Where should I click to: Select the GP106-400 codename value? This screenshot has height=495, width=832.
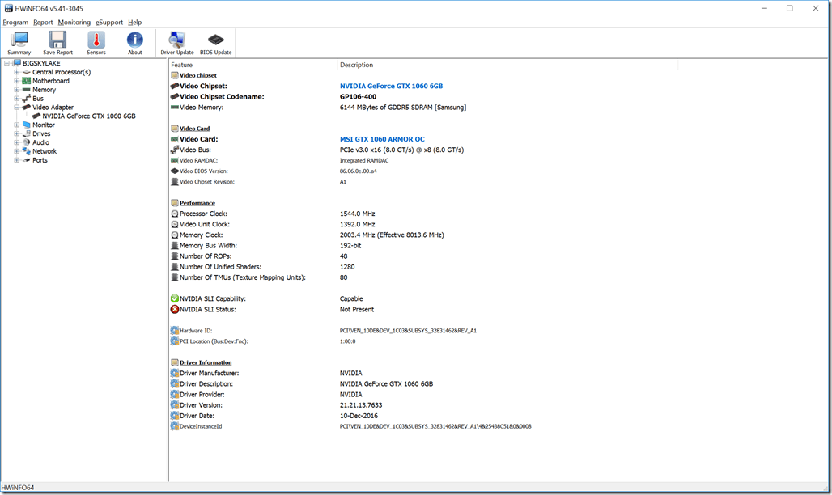359,96
